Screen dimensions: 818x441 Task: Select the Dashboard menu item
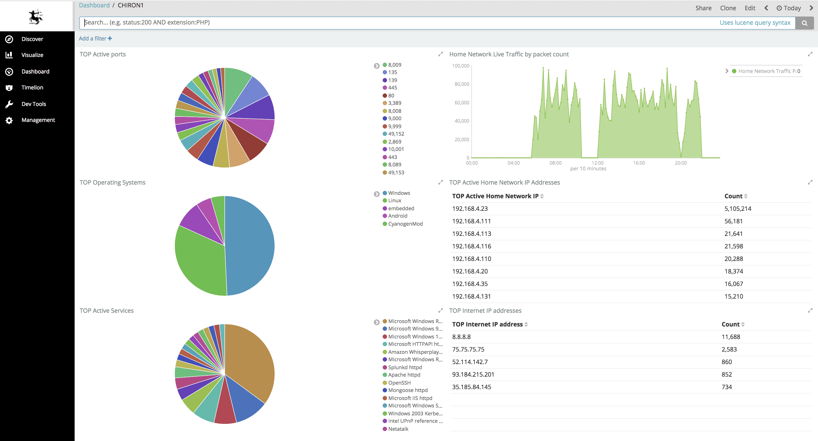point(35,72)
